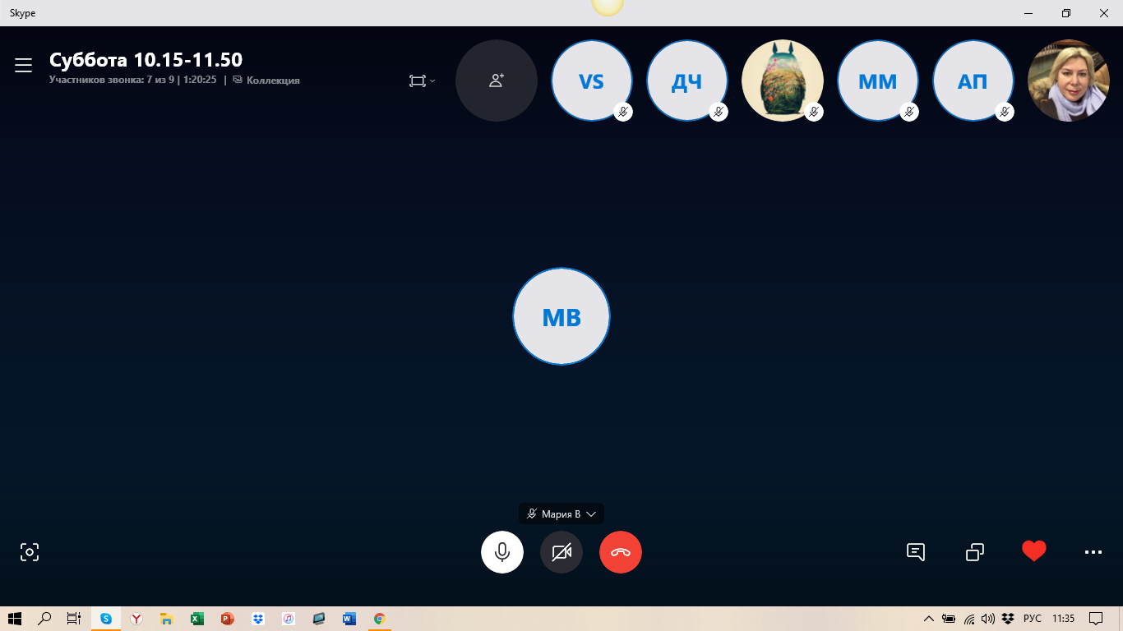Select the VS participant avatar
The height and width of the screenshot is (631, 1123).
click(591, 81)
